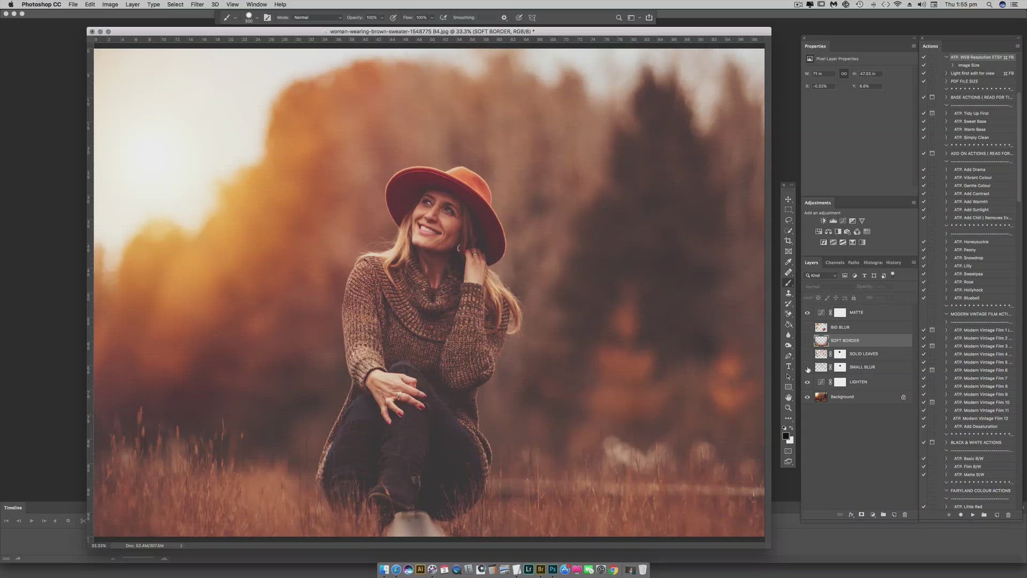Select the Crop tool

pos(788,241)
